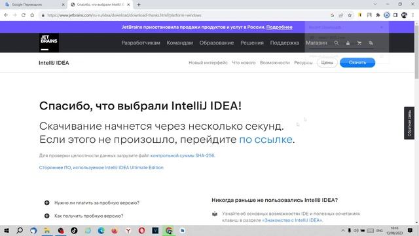
Task: Open the Разработчикам menu
Action: pos(141,43)
